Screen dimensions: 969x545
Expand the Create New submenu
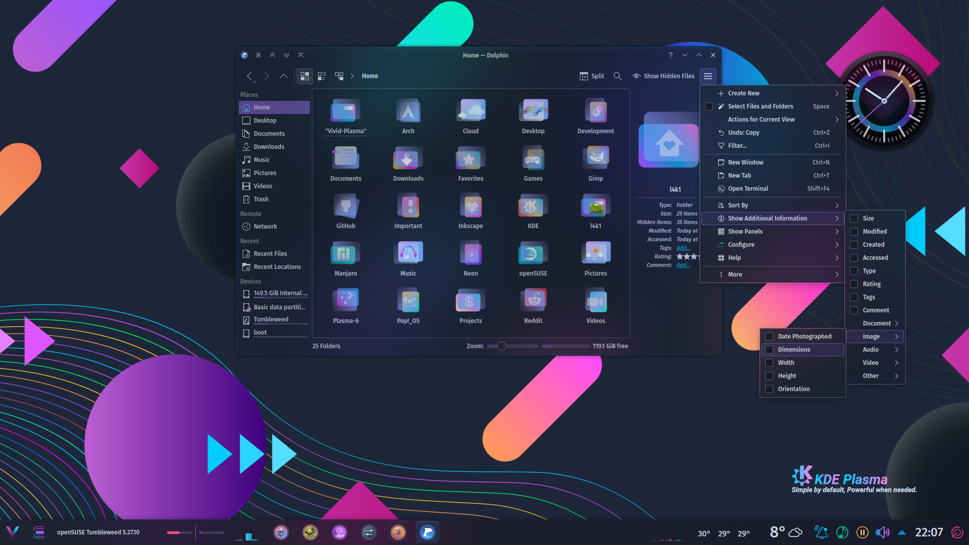click(773, 93)
